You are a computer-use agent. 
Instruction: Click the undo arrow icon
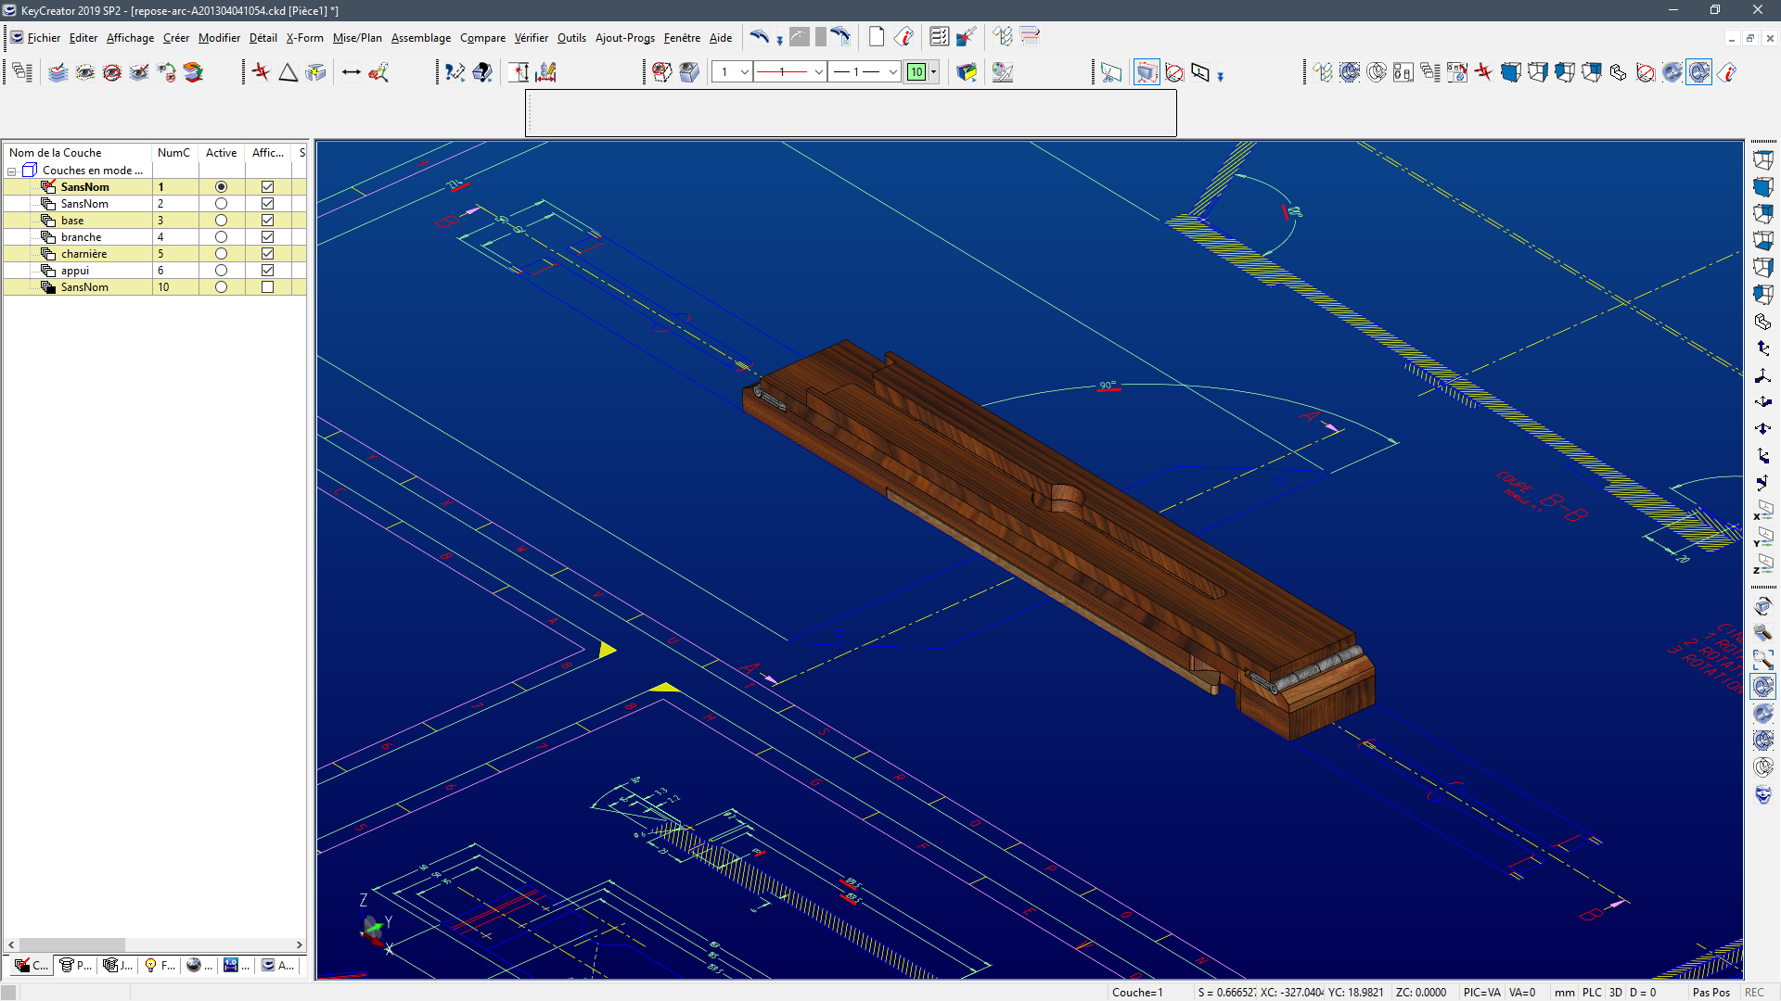pos(759,37)
